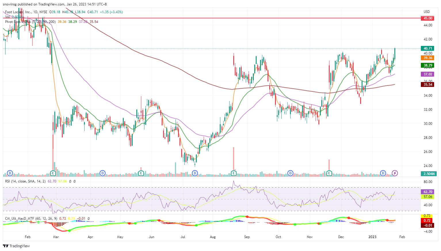441x251 pixels.
Task: Open the dividend marker in mid-April
Action: [102, 173]
